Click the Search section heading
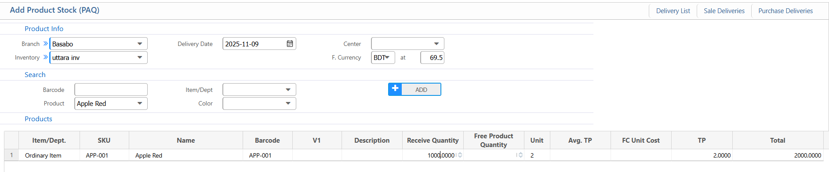829x172 pixels. tap(35, 75)
